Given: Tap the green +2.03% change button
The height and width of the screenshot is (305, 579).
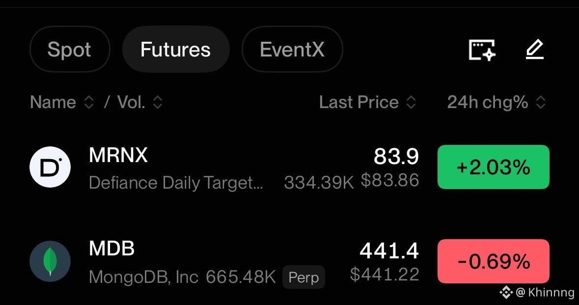Looking at the screenshot, I should 494,167.
